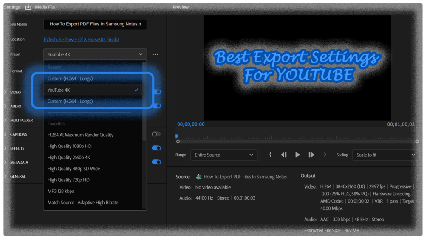Click the duration timecode 00;01;00;02
This screenshot has width=427, height=240.
tap(401, 124)
